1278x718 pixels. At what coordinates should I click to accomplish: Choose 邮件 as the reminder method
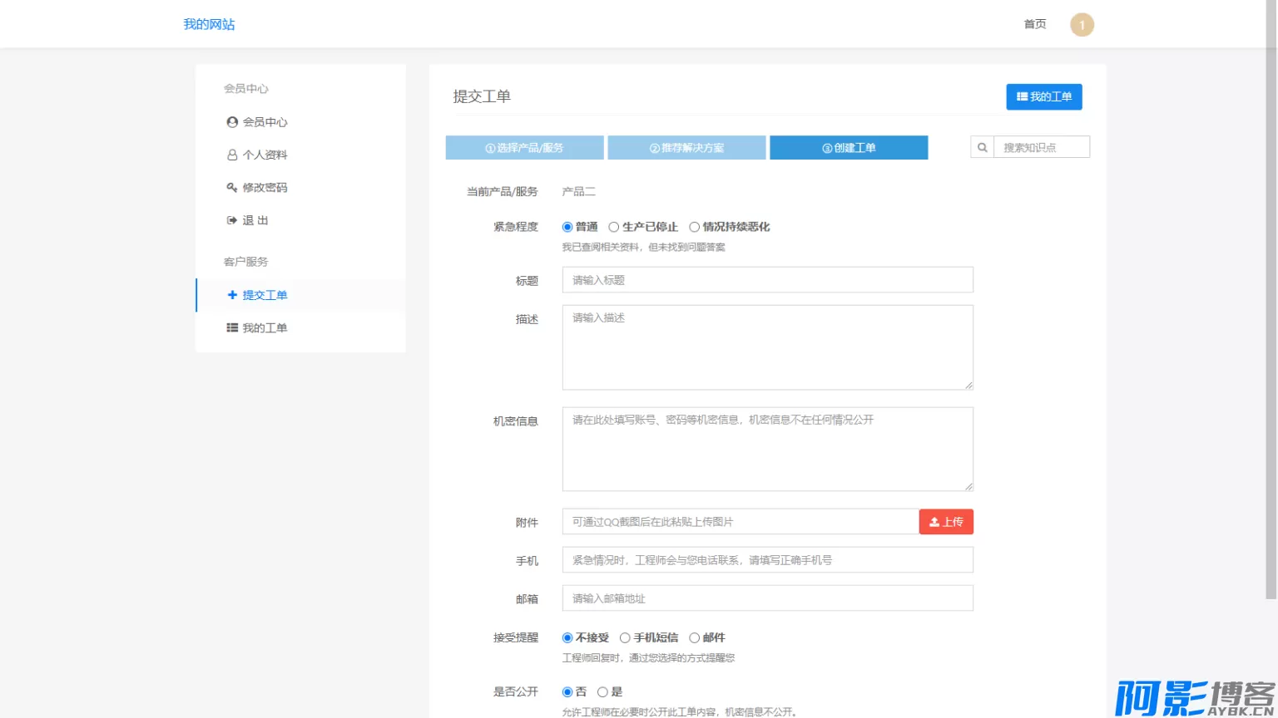(694, 638)
